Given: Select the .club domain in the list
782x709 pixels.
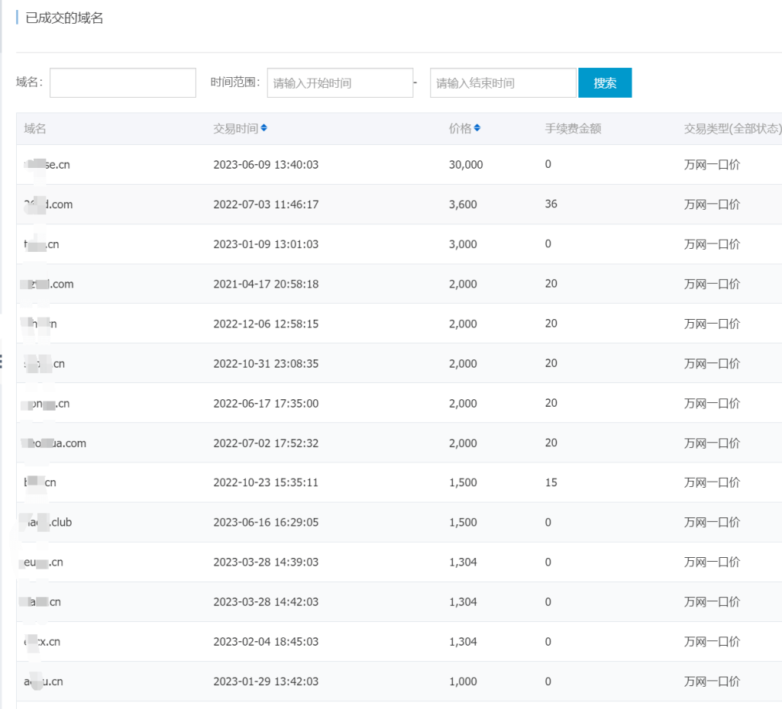Looking at the screenshot, I should pos(47,523).
